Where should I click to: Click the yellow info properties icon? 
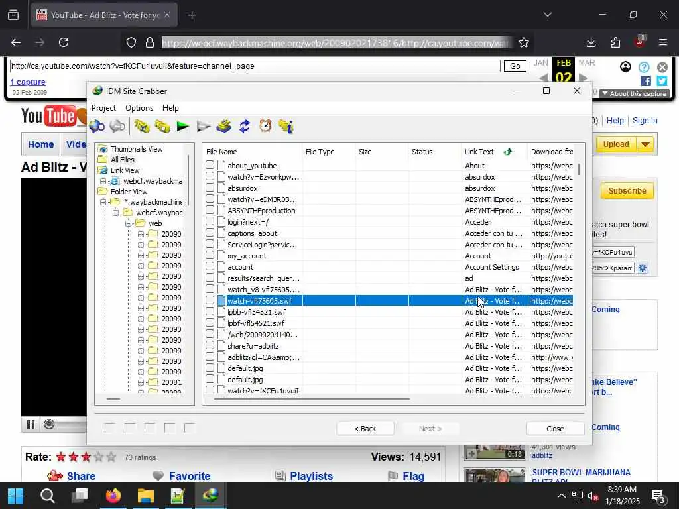(286, 127)
